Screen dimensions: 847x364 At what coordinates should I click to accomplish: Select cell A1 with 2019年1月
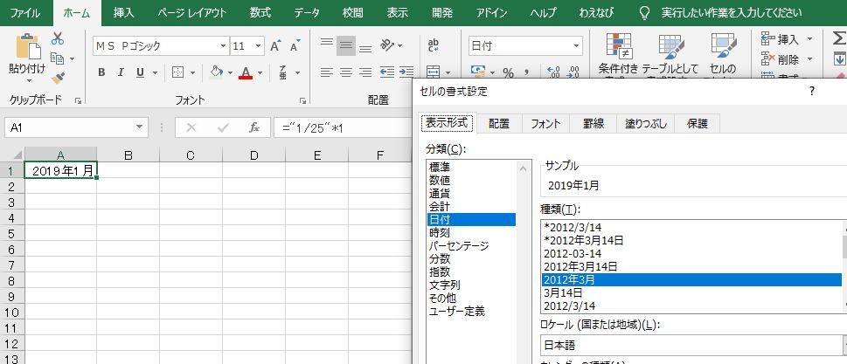click(61, 170)
